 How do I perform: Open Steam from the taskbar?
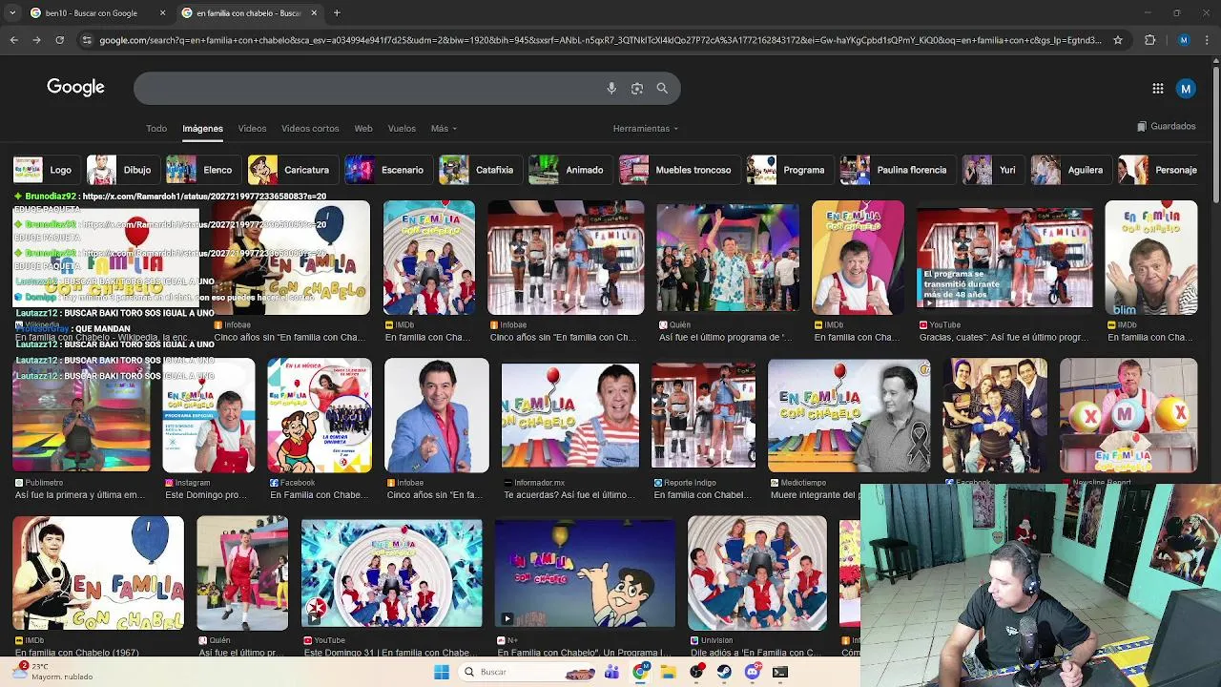(725, 672)
